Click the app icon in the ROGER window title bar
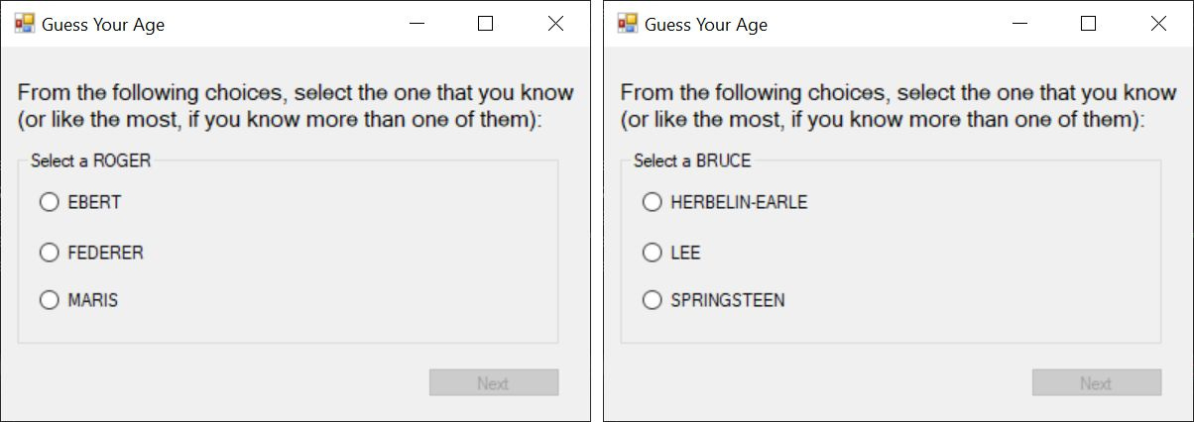Viewport: 1194px width, 422px height. pos(24,24)
